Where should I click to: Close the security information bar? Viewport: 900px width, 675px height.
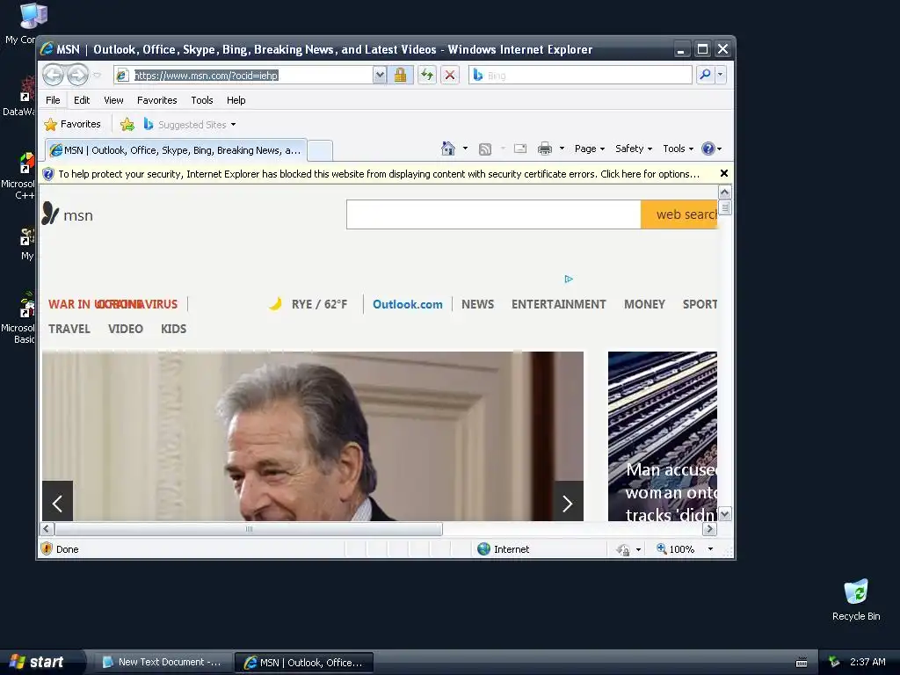724,173
